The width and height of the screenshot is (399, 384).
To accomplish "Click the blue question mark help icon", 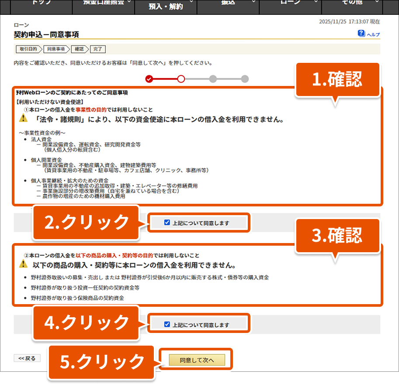I will 361,34.
